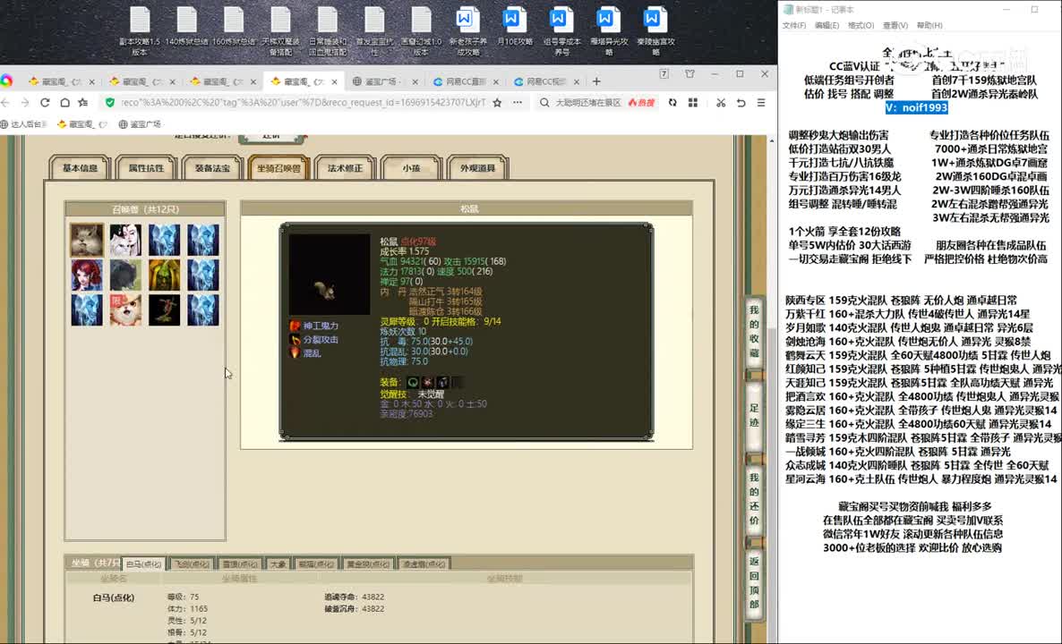1062x644 pixels.
Task: Open the address bar more options dots
Action: coord(518,103)
